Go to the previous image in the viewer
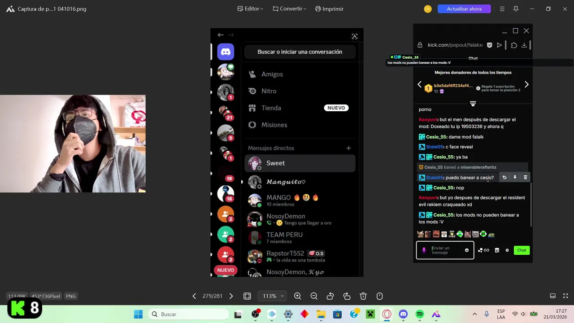 click(x=194, y=296)
